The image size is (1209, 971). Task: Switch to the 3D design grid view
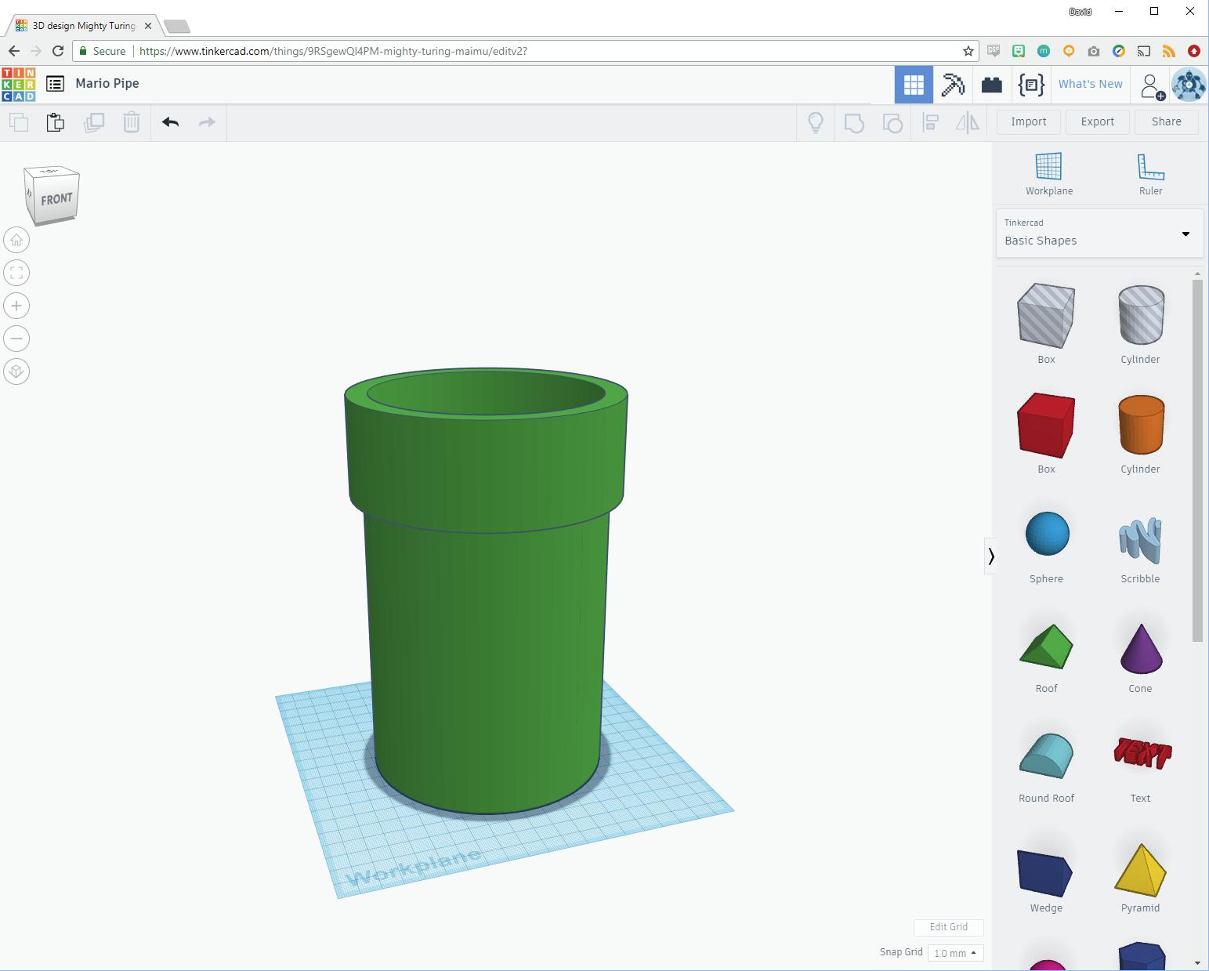point(914,85)
